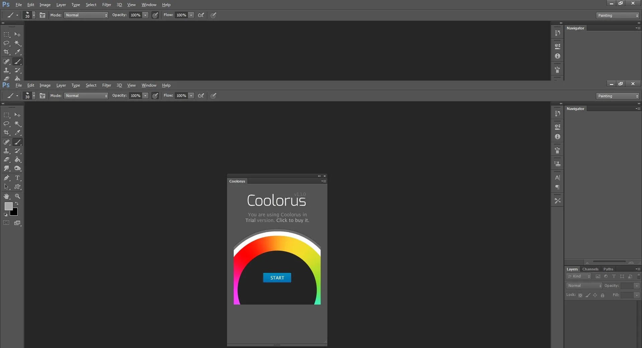Click the Opacity value field in front window
The width and height of the screenshot is (642, 348).
click(x=136, y=96)
